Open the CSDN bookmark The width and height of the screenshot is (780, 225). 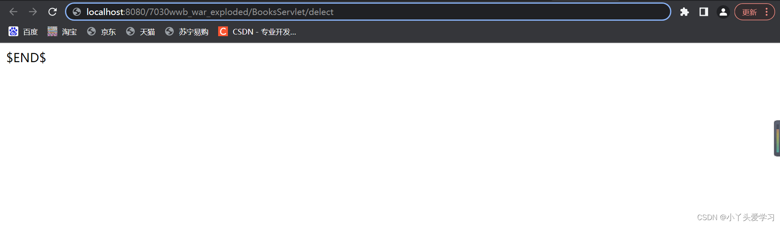click(x=257, y=32)
